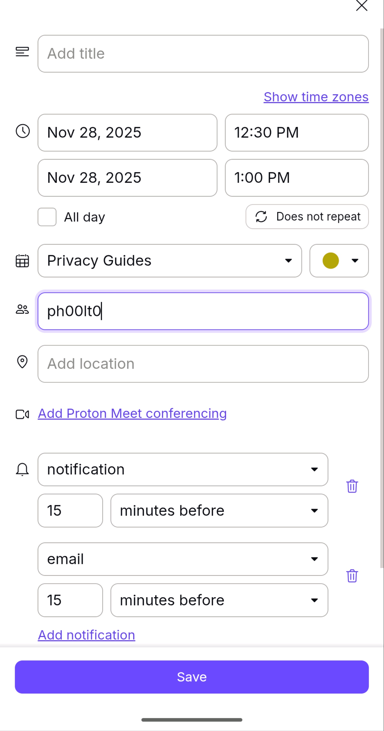Viewport: 384px width, 731px height.
Task: Open the Privacy Guides calendar dropdown
Action: pyautogui.click(x=169, y=260)
